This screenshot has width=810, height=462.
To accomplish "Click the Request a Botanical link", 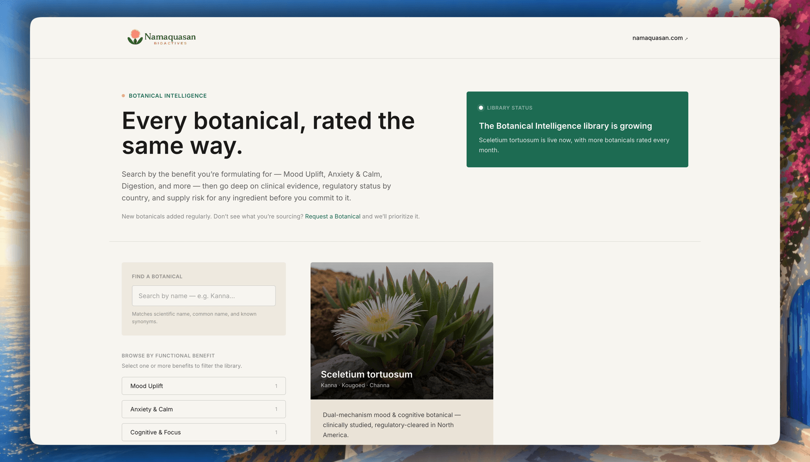I will coord(333,217).
